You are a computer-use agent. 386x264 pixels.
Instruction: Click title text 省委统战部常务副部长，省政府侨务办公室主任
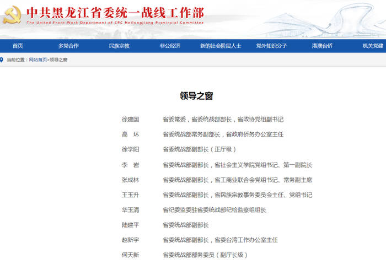click(x=223, y=134)
